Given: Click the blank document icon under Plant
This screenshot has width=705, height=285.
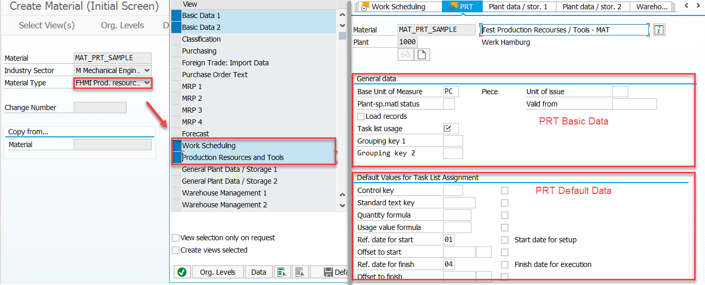Looking at the screenshot, I should pos(422,55).
